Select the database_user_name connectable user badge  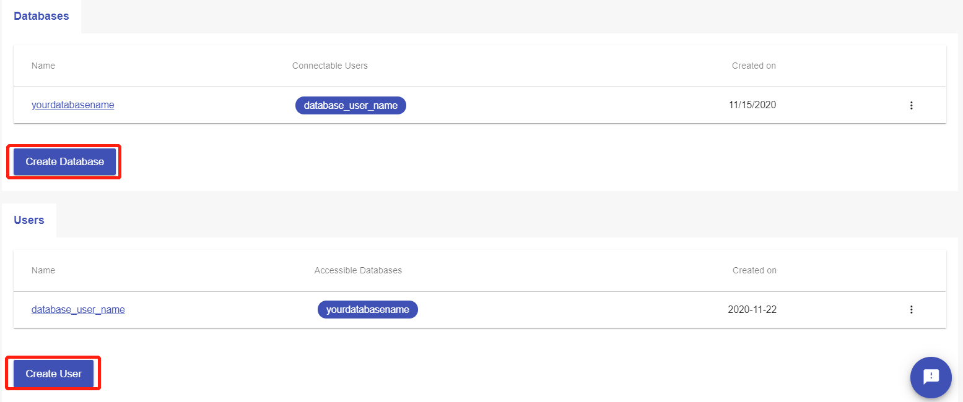(x=351, y=105)
